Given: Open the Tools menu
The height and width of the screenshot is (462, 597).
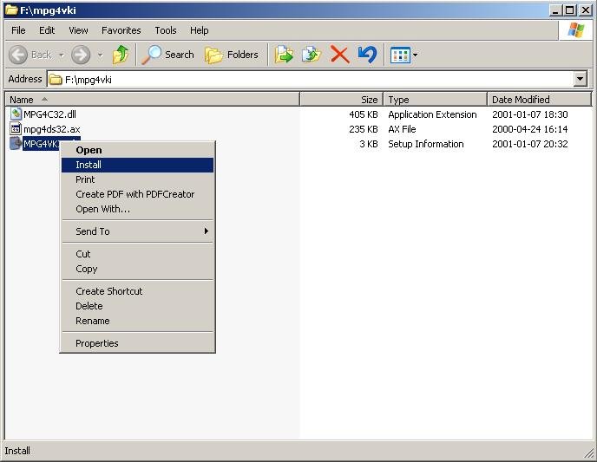Looking at the screenshot, I should 165,30.
